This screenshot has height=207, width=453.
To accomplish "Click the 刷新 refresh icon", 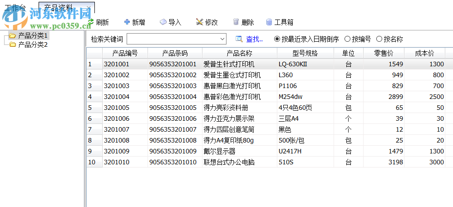I will point(91,22).
